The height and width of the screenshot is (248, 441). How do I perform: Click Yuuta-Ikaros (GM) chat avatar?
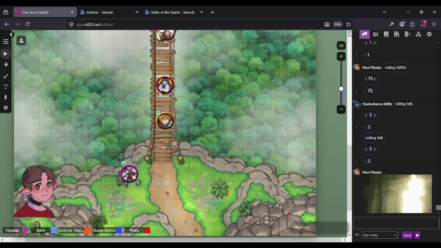357,104
